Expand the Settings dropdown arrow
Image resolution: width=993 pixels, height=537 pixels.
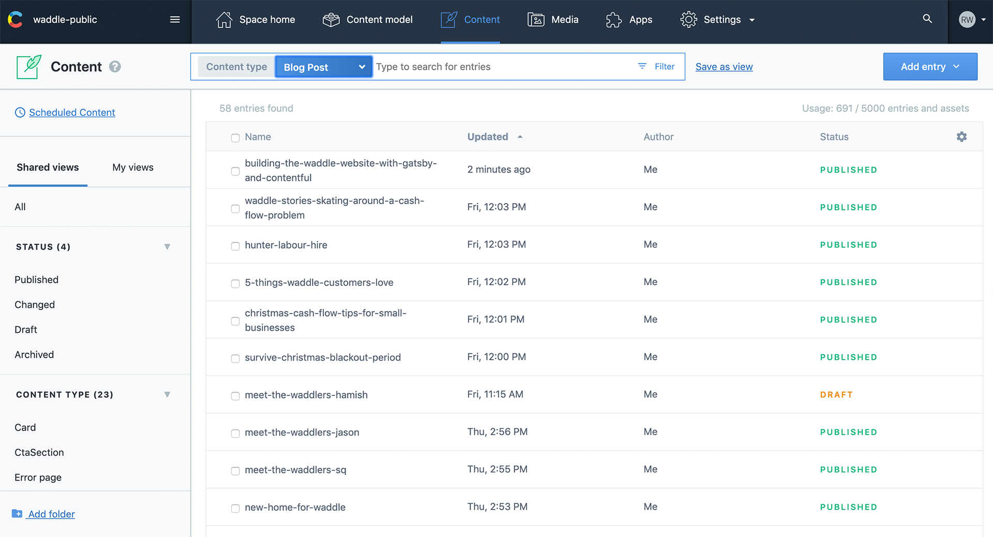[x=752, y=20]
